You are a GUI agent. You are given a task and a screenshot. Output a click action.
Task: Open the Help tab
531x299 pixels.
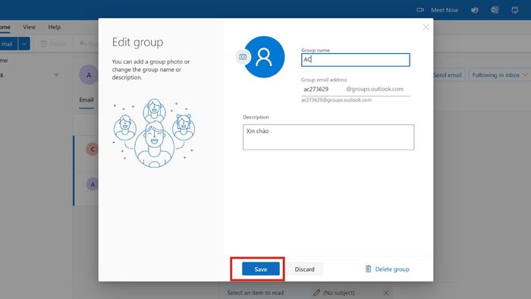pos(54,27)
